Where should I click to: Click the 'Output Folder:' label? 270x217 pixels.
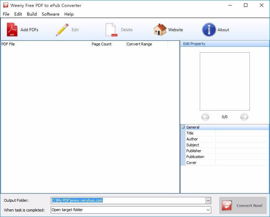16,200
